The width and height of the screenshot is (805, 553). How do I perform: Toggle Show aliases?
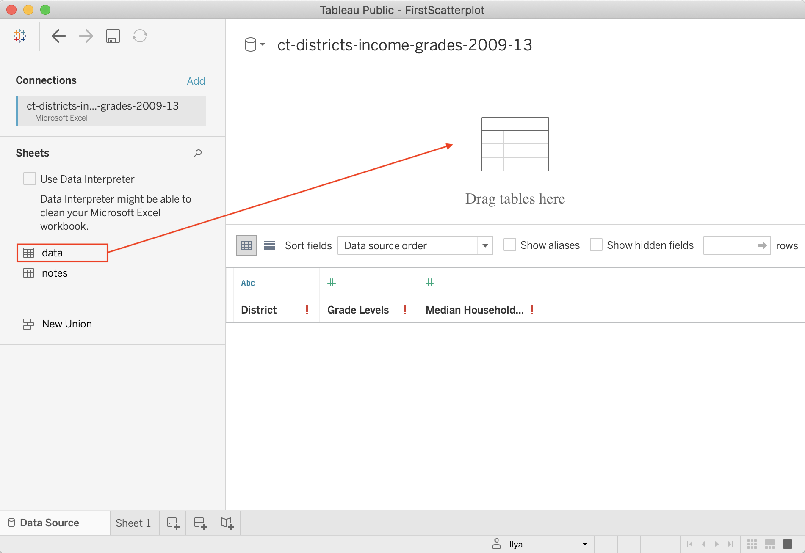coord(510,245)
